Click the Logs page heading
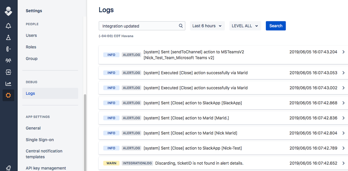The image size is (348, 171). coord(106,10)
